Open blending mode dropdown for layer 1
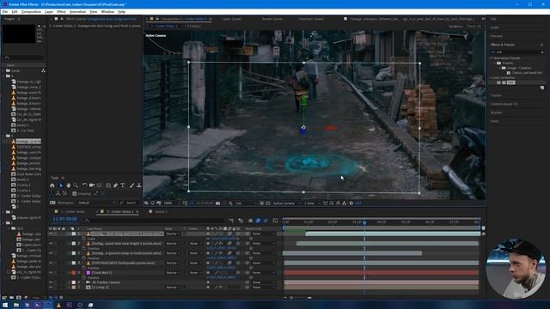Viewport: 550px width, 309px height. point(173,233)
